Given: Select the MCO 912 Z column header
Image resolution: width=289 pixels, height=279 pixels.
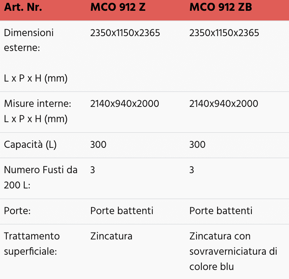Looking at the screenshot, I should pos(118,8).
